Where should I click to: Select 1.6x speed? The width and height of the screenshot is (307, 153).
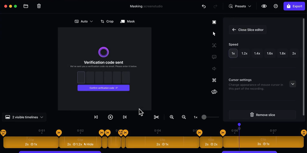[270, 53]
